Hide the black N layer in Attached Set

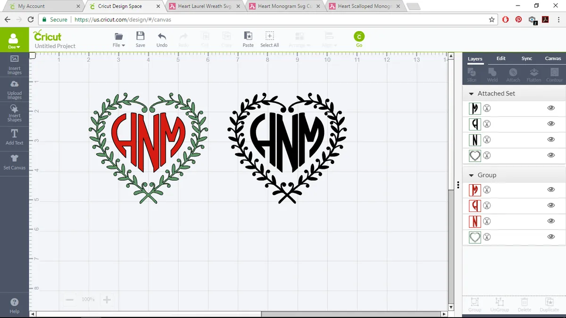tap(550, 139)
